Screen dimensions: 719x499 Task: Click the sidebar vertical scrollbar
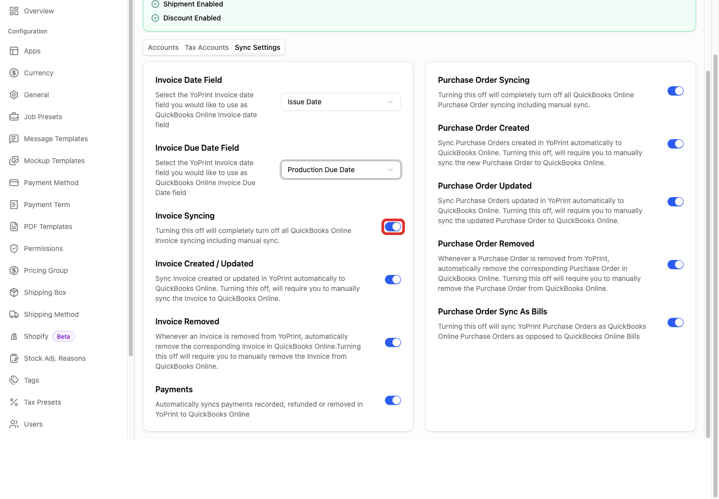point(131,179)
